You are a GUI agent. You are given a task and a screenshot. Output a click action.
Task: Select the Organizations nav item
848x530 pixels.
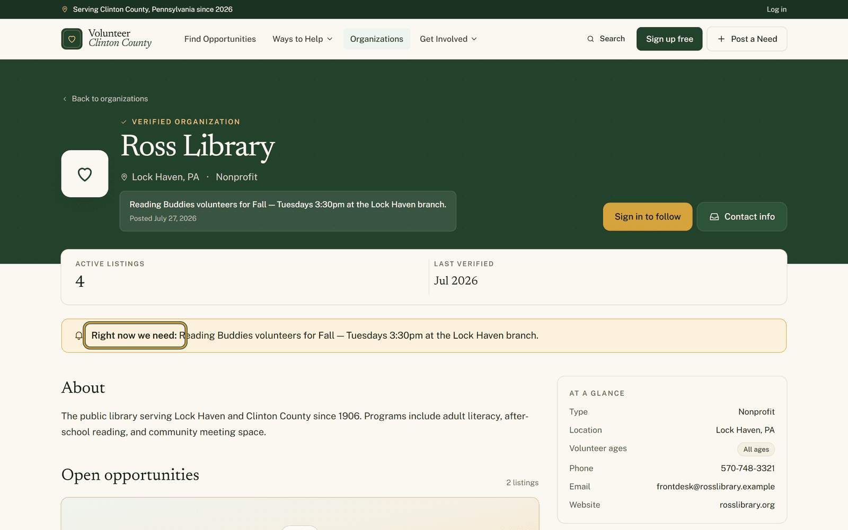377,39
